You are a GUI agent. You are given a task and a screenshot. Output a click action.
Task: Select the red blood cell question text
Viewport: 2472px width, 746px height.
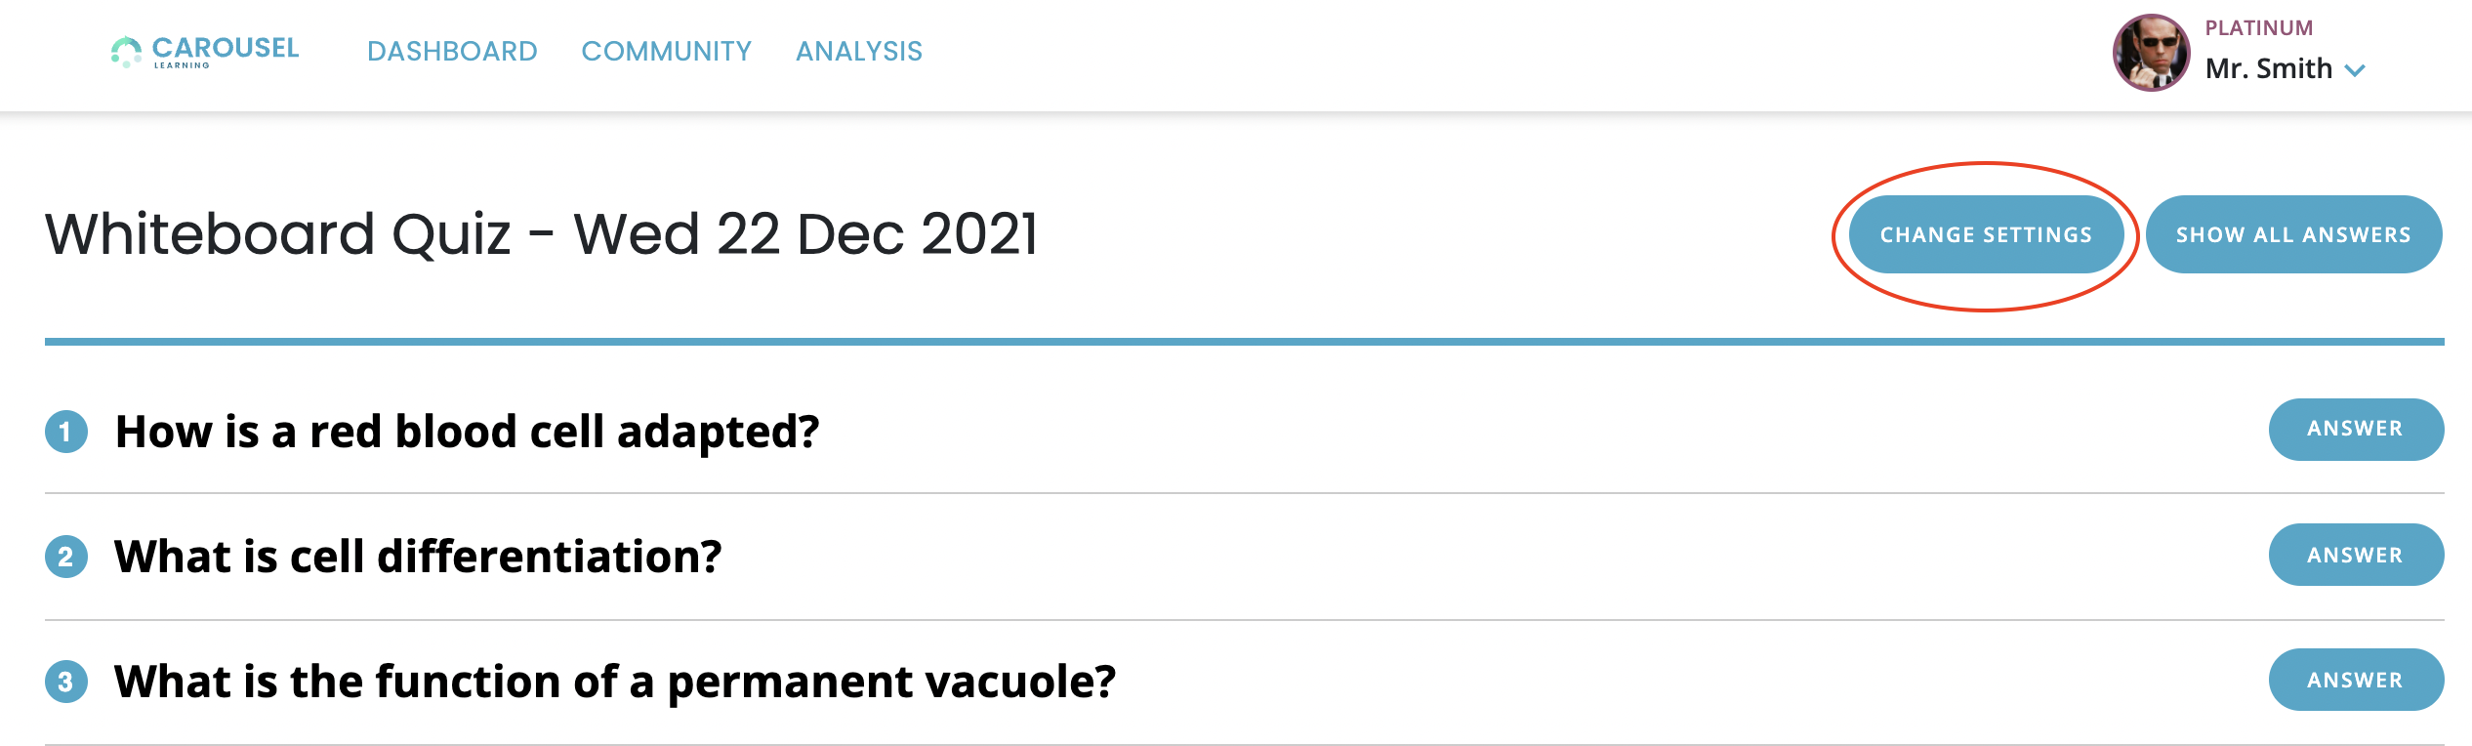(467, 432)
